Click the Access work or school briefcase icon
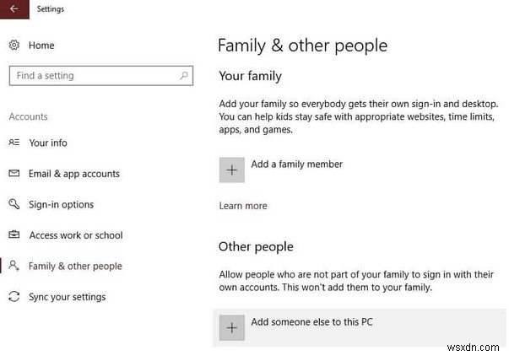Image resolution: width=509 pixels, height=356 pixels. coord(14,235)
